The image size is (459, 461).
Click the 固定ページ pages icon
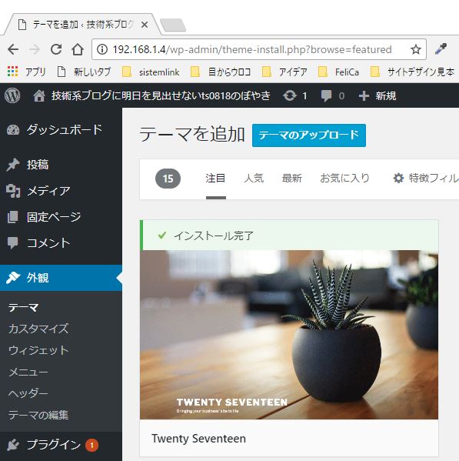point(13,217)
